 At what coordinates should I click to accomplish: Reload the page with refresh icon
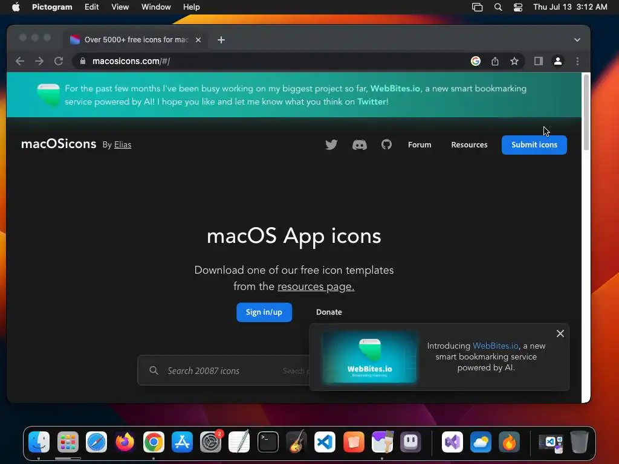click(x=59, y=61)
